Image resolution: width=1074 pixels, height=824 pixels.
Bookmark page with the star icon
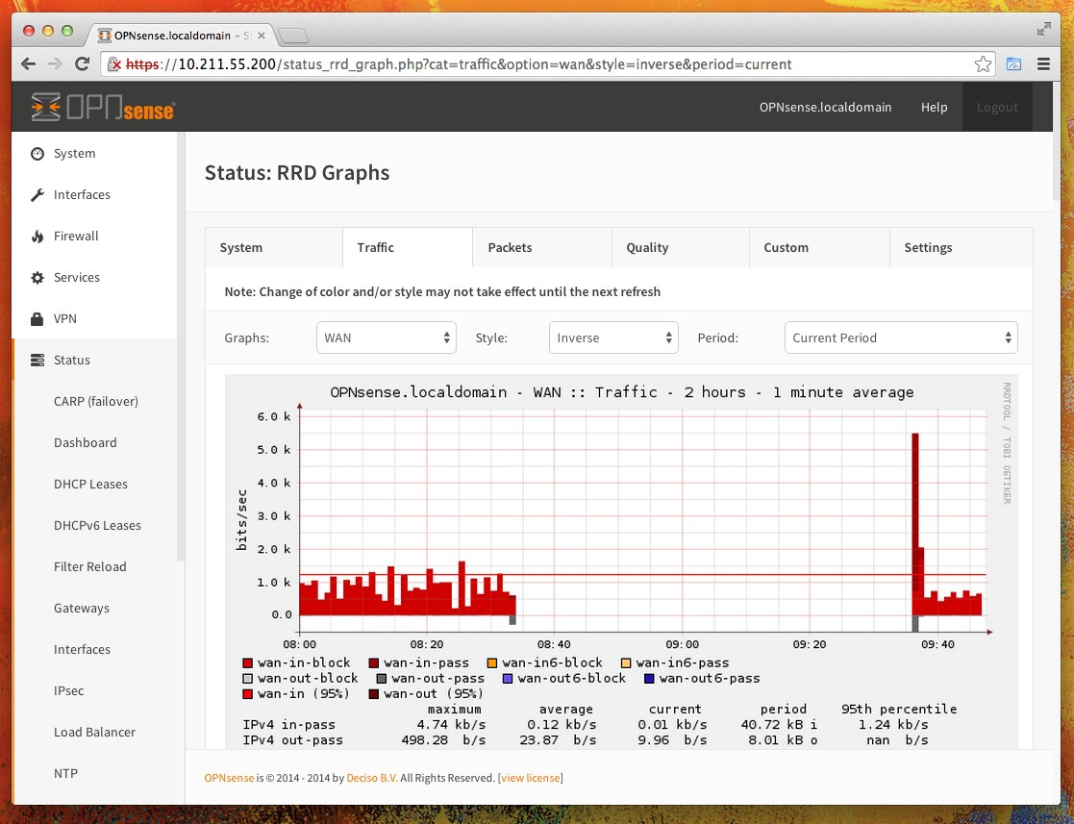(983, 64)
